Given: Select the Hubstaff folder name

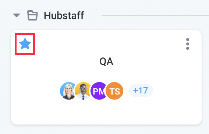Looking at the screenshot, I should [x=64, y=15].
